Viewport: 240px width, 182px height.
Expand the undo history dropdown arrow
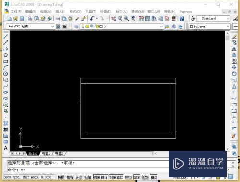[x=97, y=19]
